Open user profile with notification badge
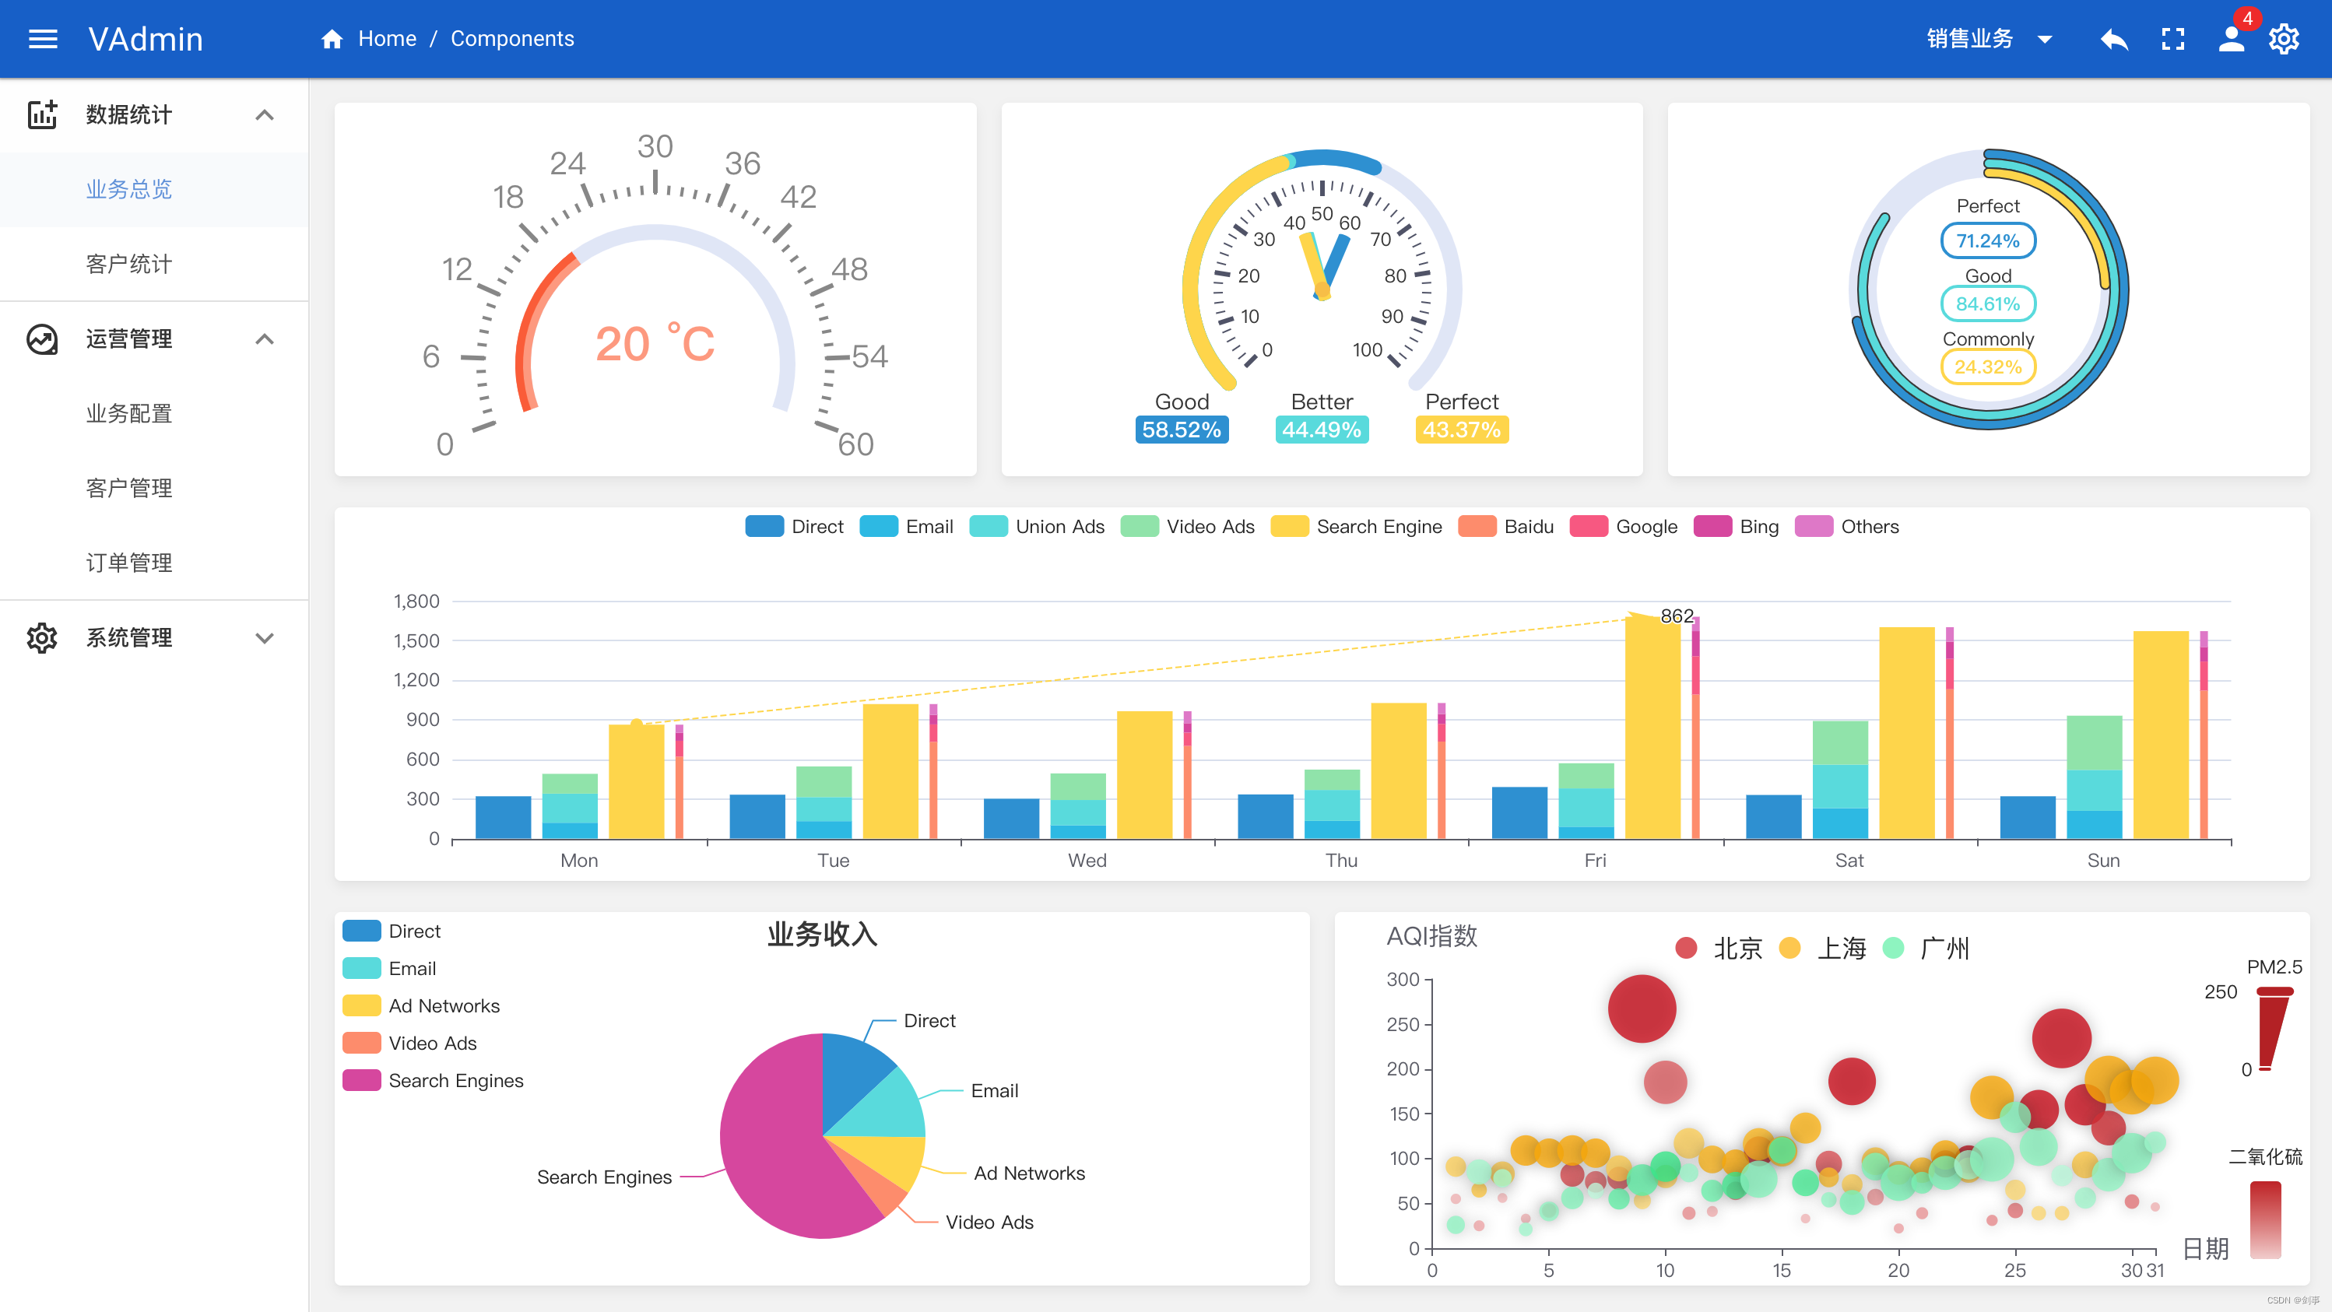 (2232, 39)
